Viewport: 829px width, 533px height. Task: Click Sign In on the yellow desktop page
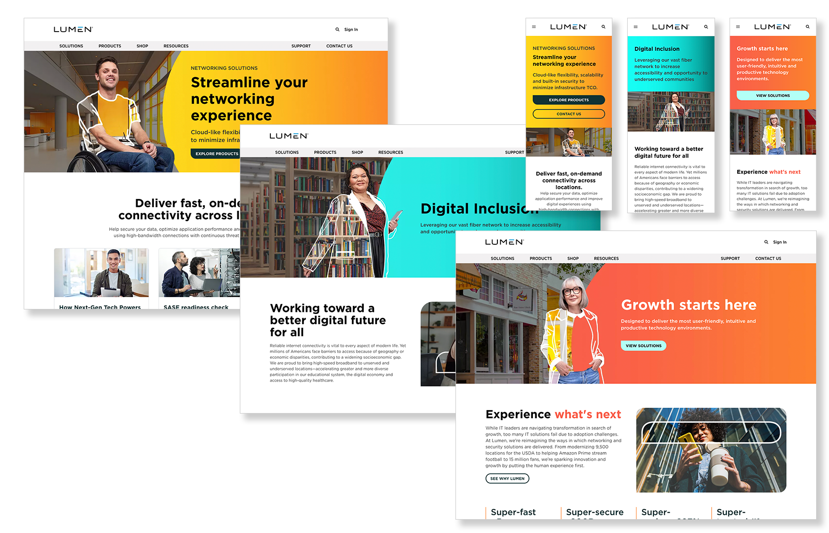tap(351, 30)
